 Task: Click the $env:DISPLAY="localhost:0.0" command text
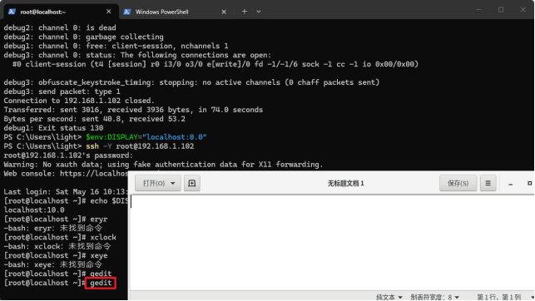point(146,137)
